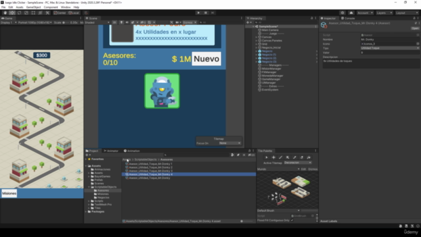Click Search by Label icon in Project
The image size is (421, 237).
click(x=238, y=155)
